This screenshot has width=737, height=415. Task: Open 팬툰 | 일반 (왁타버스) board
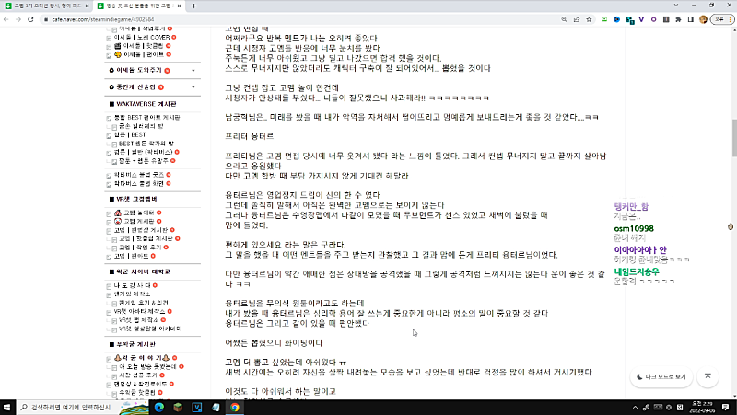point(144,152)
